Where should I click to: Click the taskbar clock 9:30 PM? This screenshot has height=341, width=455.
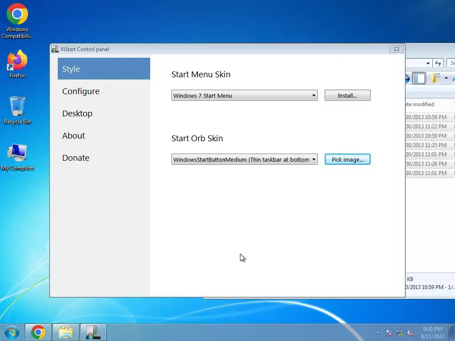coord(432,333)
